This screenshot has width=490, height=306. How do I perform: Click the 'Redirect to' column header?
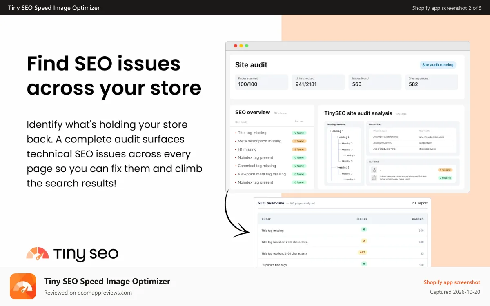425,131
